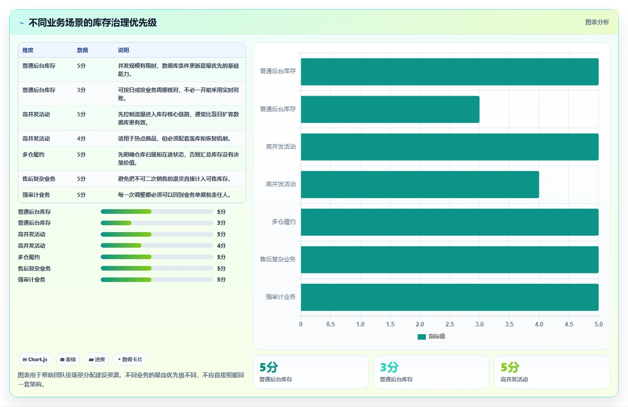Click the table description starting 适用于热点商品

coord(174,139)
